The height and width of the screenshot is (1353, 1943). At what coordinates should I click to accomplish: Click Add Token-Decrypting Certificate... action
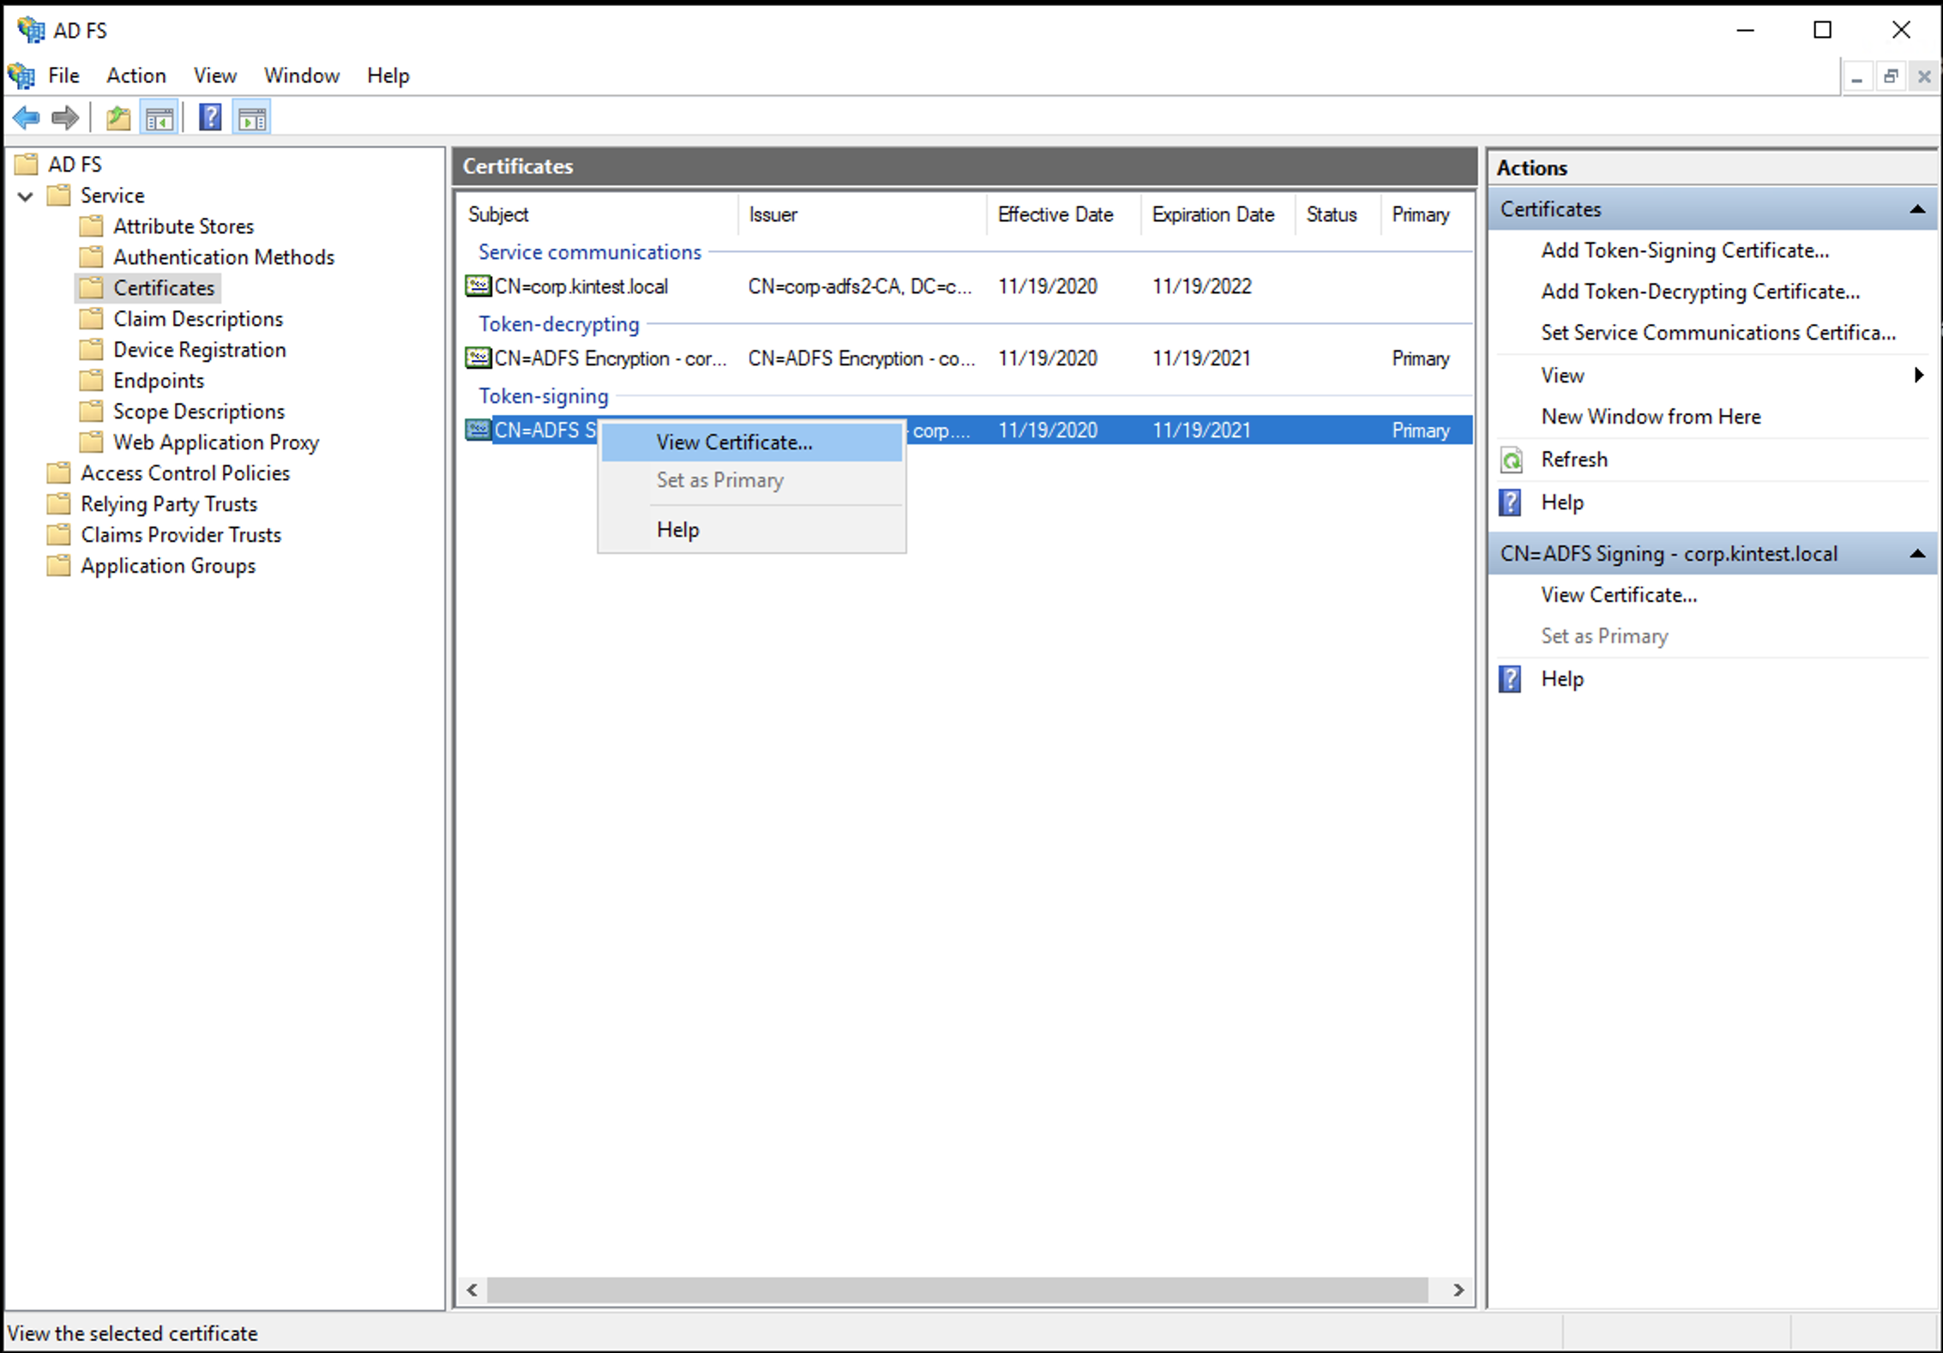pos(1699,292)
